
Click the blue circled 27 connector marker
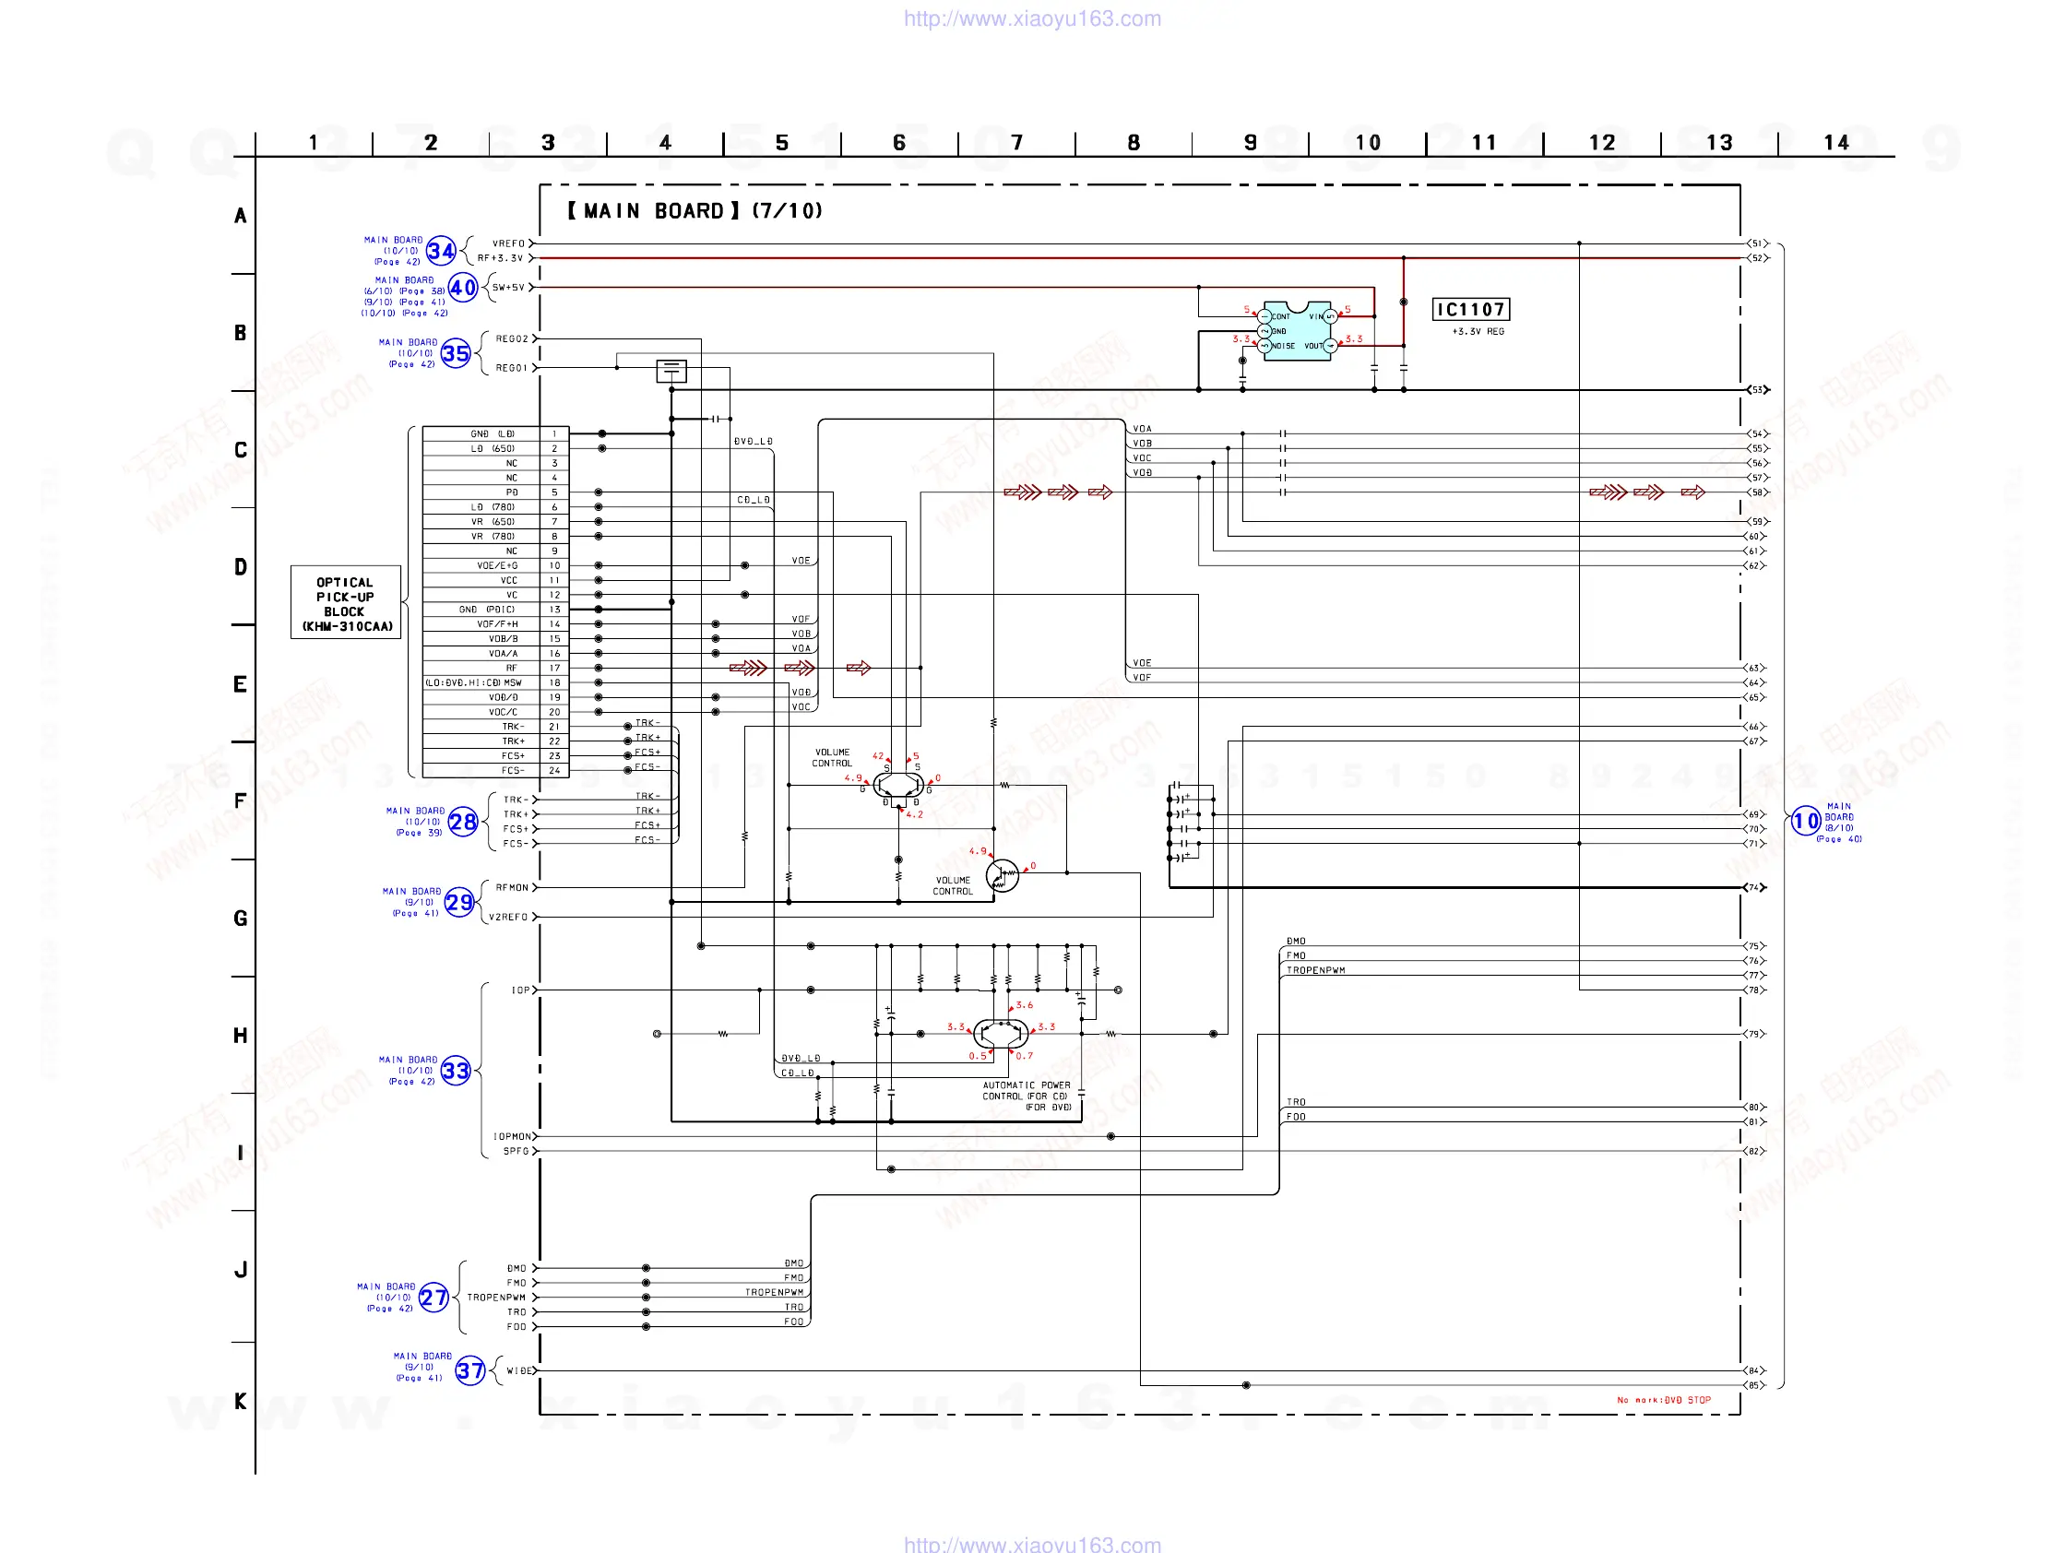click(433, 1298)
